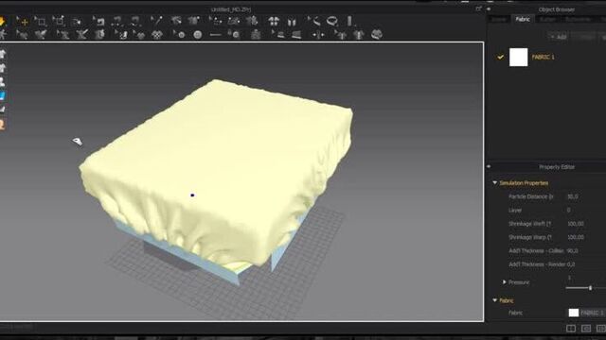Switch to the Fabric tab
The height and width of the screenshot is (340, 606).
coord(523,19)
